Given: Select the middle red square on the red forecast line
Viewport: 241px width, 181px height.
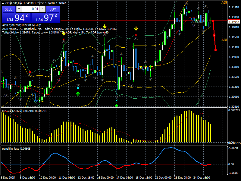Looking at the screenshot, I should [214, 36].
